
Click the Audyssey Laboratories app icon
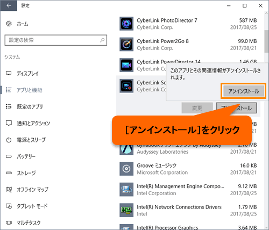pyautogui.click(x=126, y=149)
